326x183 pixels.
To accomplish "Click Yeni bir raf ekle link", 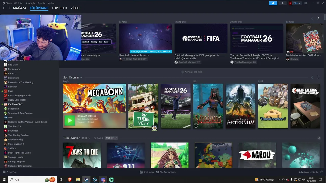I will click(x=192, y=72).
